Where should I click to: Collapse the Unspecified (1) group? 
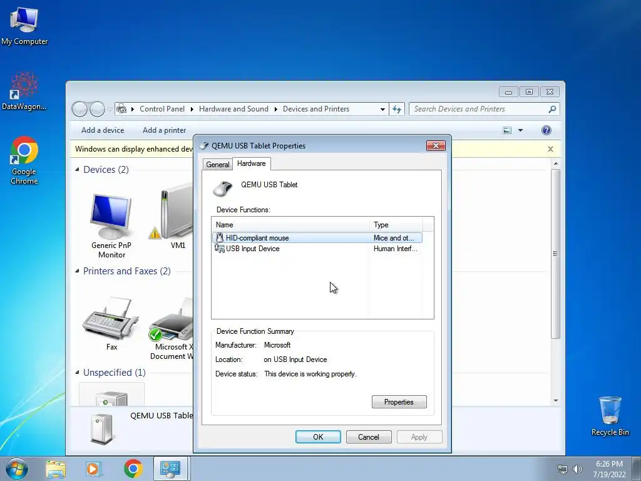coord(77,372)
